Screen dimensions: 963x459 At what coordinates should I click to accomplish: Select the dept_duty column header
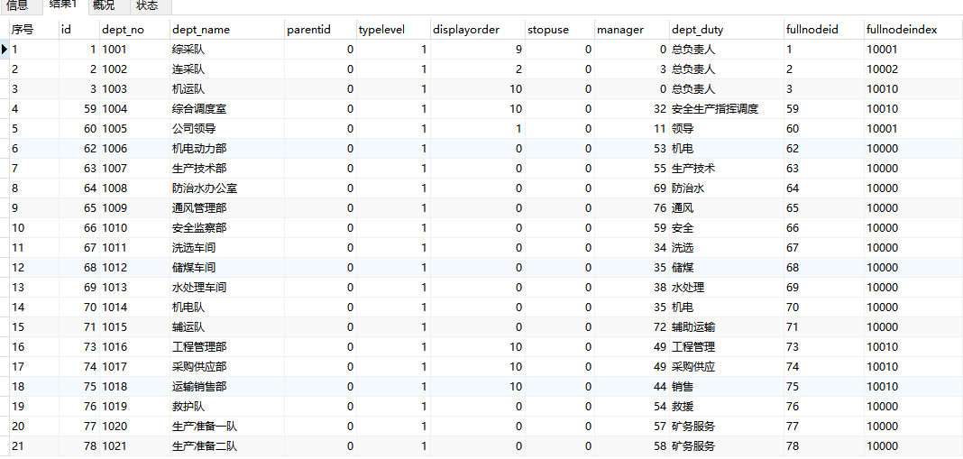click(727, 30)
